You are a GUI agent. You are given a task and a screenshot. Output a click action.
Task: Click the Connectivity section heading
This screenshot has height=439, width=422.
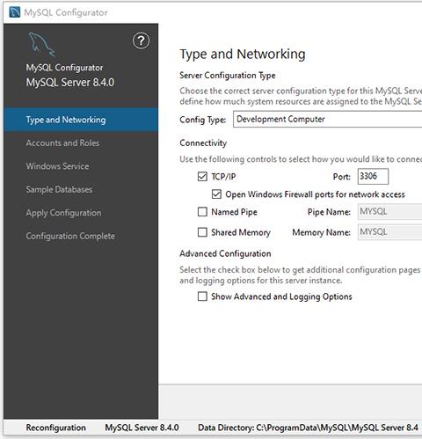[x=203, y=143]
